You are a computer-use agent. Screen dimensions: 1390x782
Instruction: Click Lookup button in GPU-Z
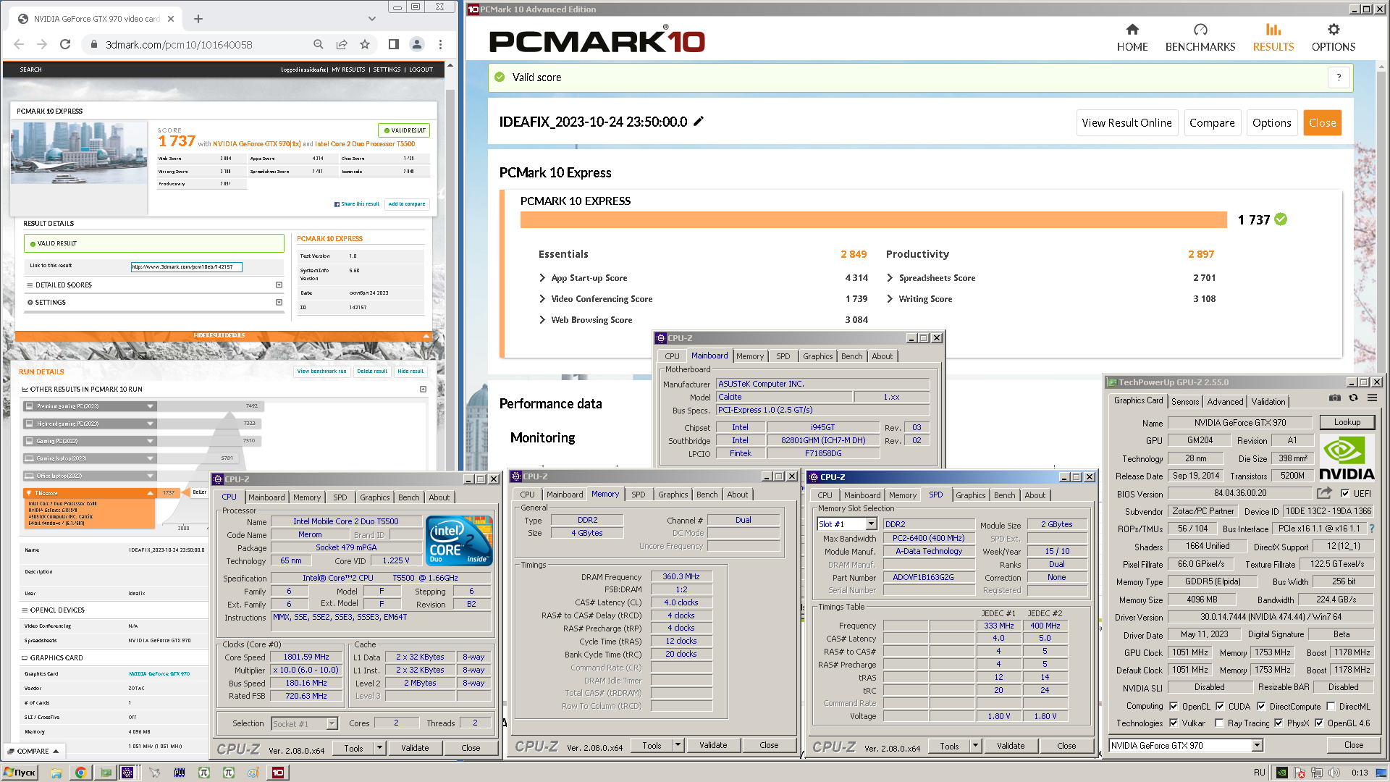(x=1347, y=422)
